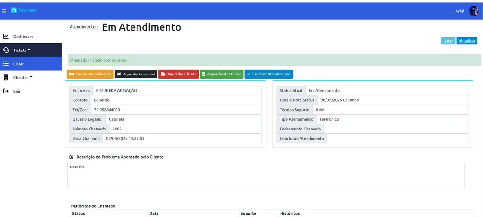483x217 pixels.
Task: Click the Contato field Eduardo
Action: pos(176,100)
